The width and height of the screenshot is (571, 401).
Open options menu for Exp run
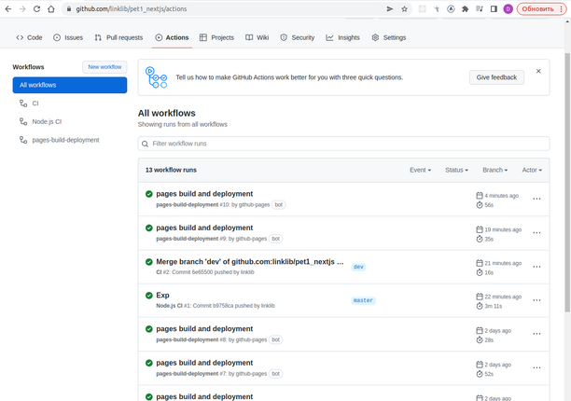click(x=536, y=300)
